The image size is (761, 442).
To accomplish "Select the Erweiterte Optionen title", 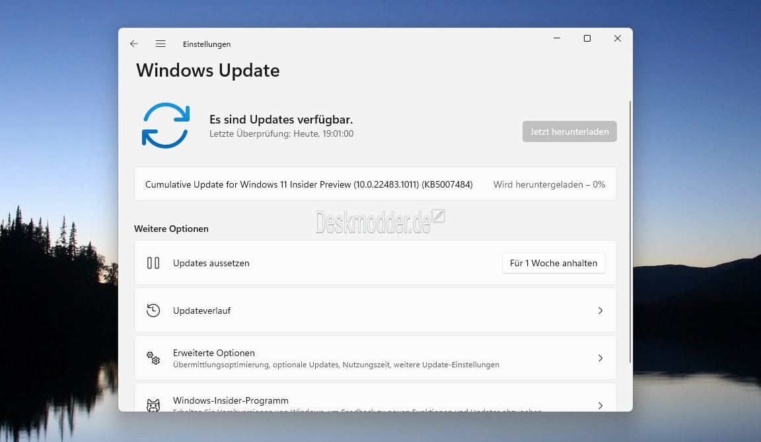I will pos(213,353).
